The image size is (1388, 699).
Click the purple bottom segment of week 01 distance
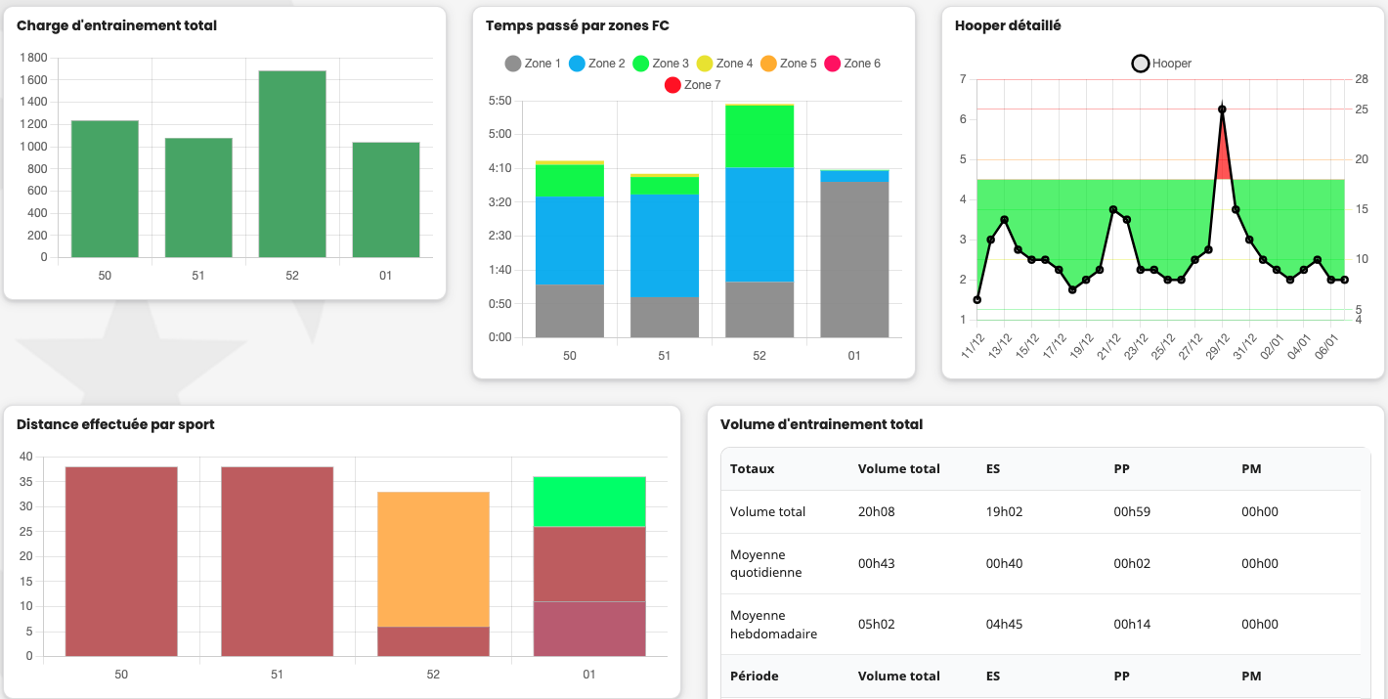click(588, 629)
